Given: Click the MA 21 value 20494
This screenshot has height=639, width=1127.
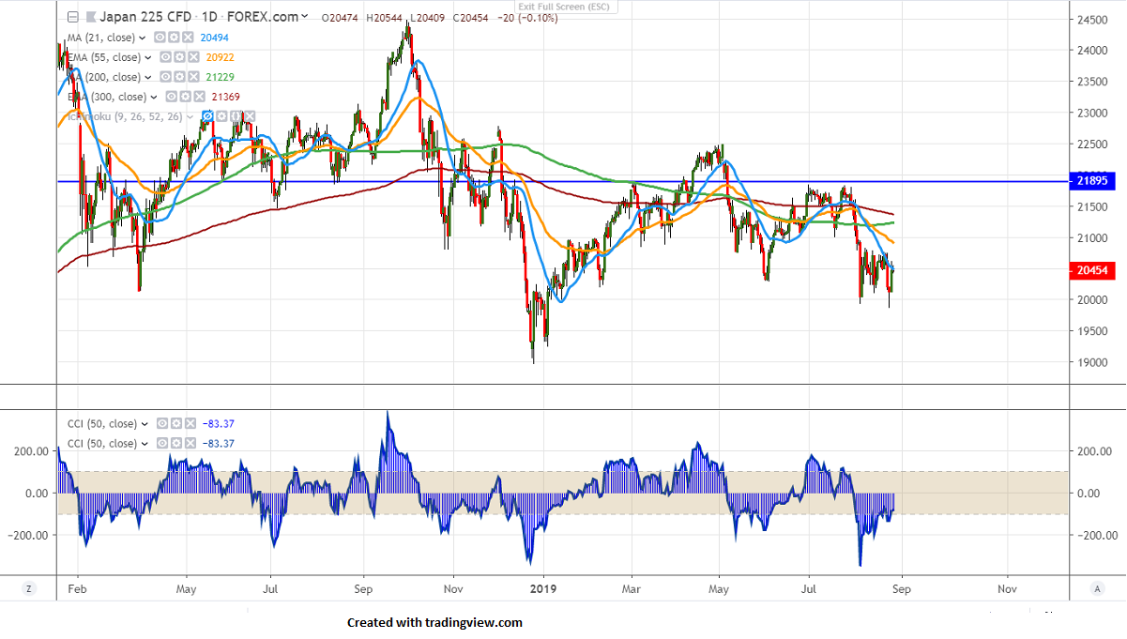Looking at the screenshot, I should point(214,38).
